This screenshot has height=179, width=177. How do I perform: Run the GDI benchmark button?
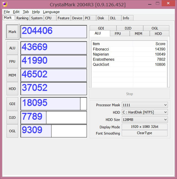coord(12,104)
